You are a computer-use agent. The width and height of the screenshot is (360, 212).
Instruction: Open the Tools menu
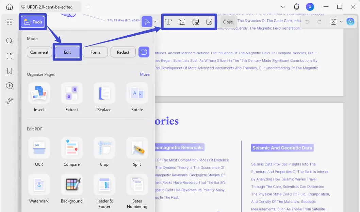[x=33, y=21]
